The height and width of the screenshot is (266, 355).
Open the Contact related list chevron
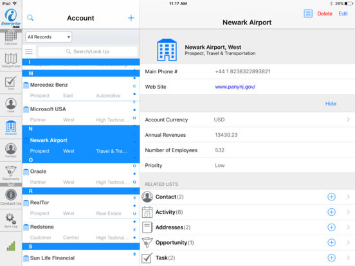(x=348, y=197)
